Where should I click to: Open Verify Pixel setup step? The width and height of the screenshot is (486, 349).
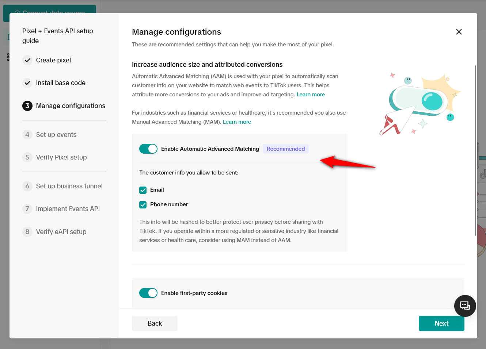pyautogui.click(x=61, y=157)
